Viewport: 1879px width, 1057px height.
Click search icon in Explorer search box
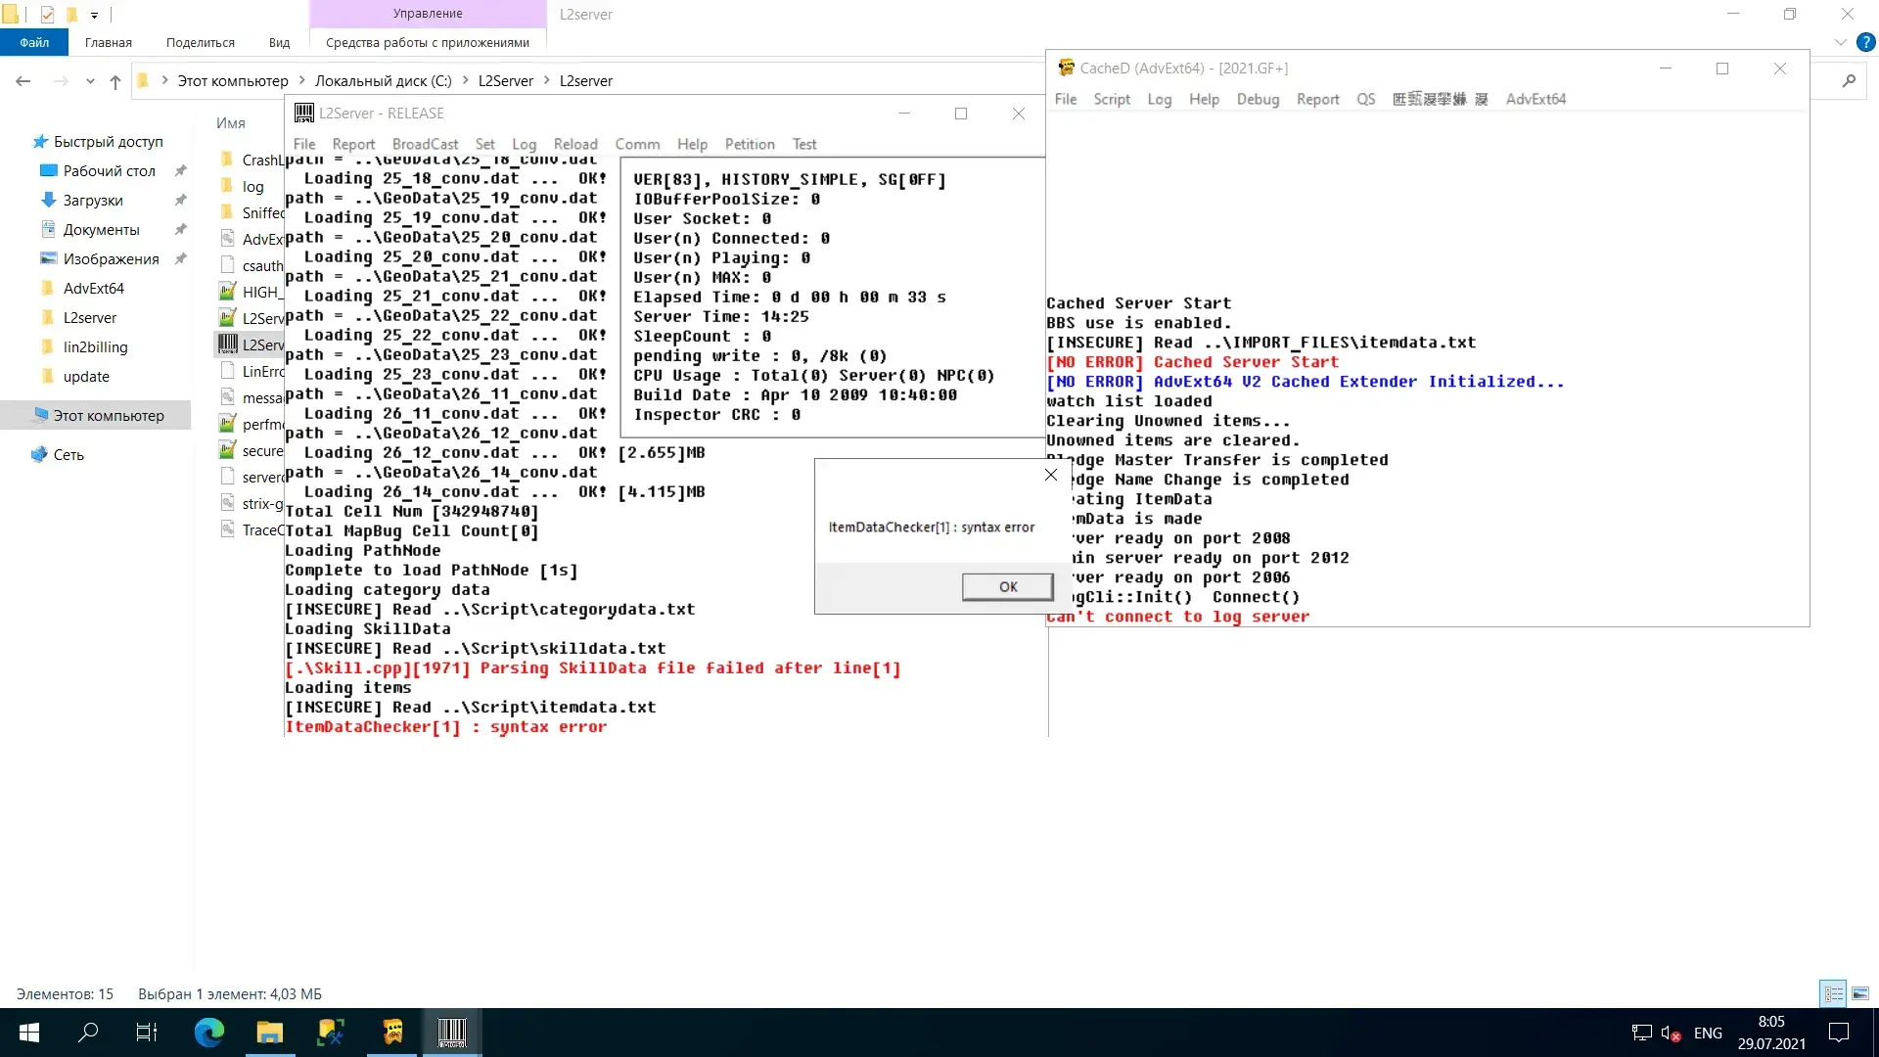tap(1849, 81)
